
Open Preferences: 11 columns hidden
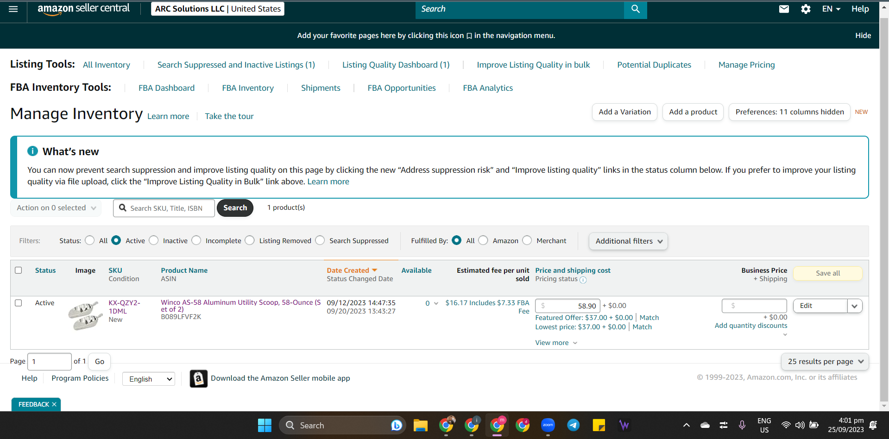pyautogui.click(x=789, y=112)
